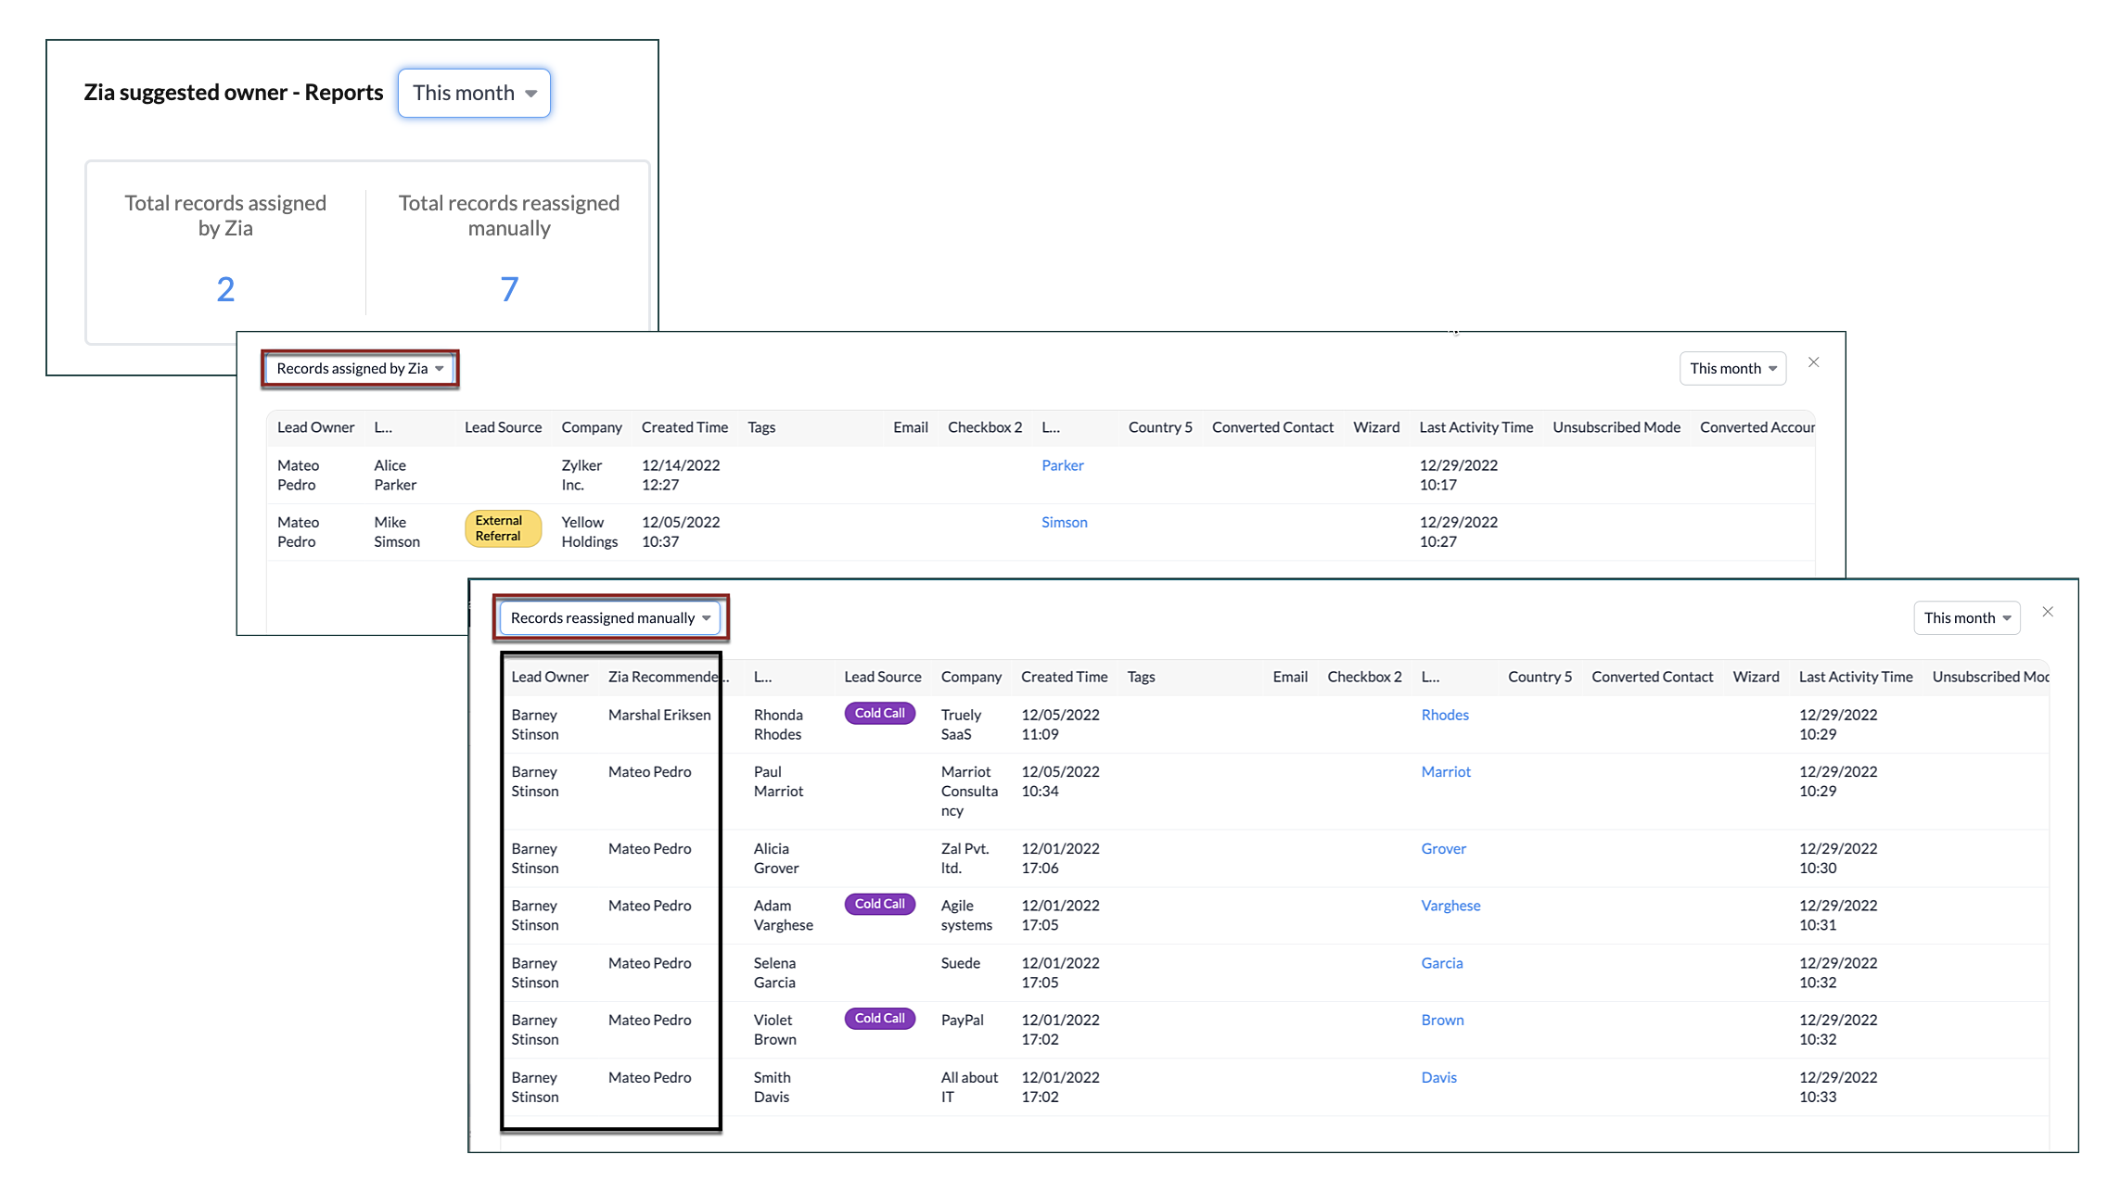Click the Cold Call tag for Violet Brown

879,1019
